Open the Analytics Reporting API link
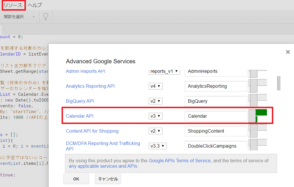 click(90, 86)
